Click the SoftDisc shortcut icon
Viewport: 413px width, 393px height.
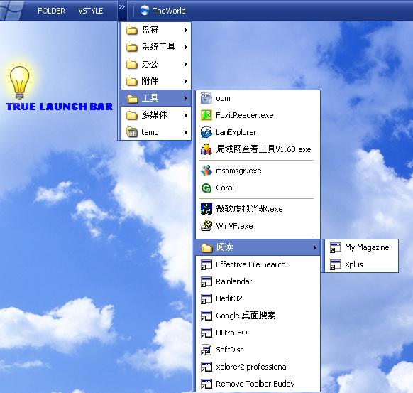[206, 350]
